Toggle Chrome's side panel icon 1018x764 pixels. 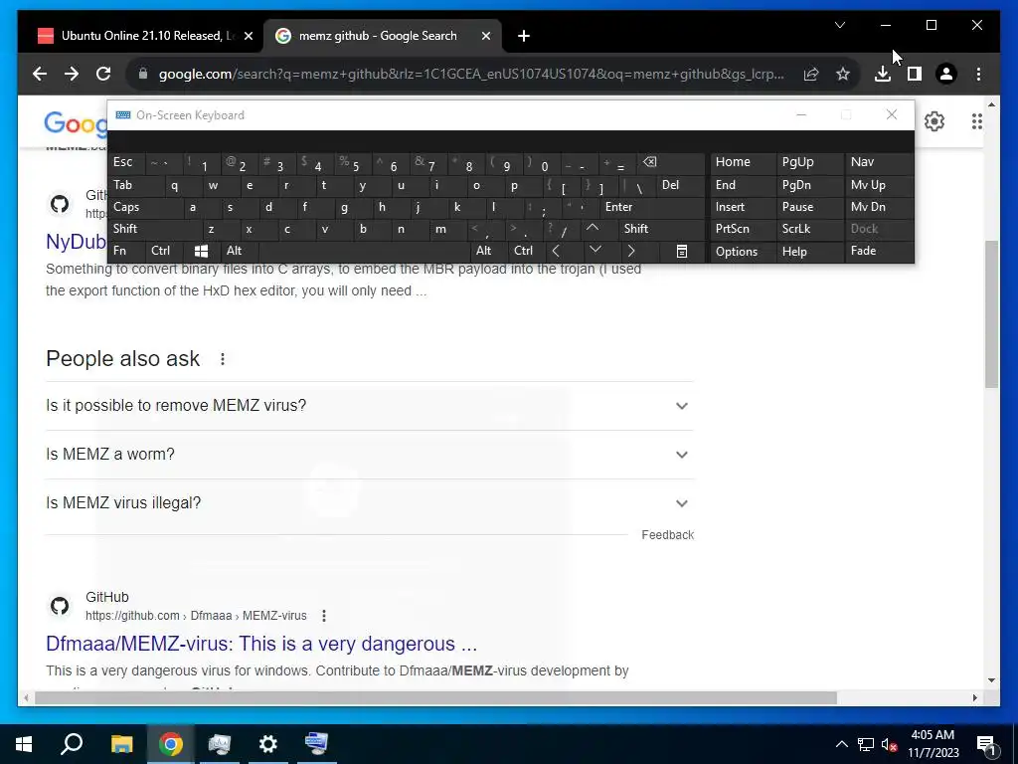point(915,74)
